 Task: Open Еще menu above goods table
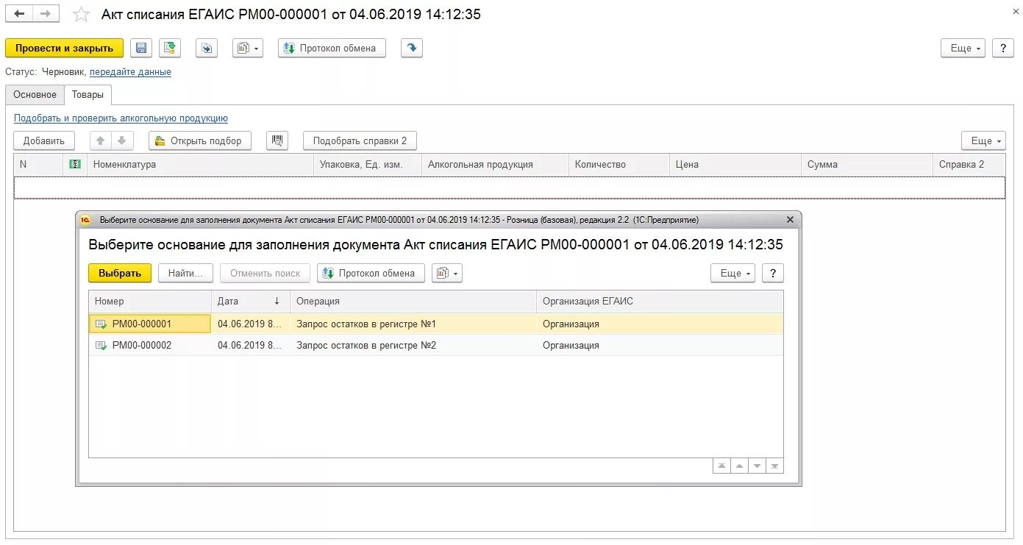tap(983, 141)
